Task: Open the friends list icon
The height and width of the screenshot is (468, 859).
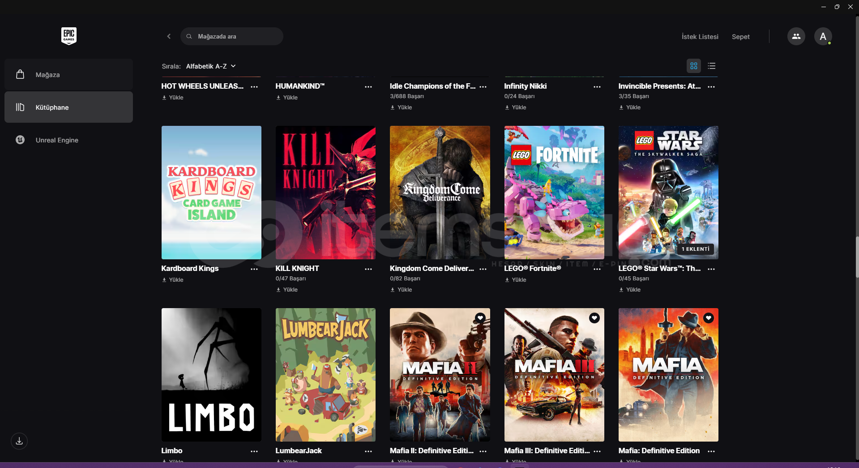Action: 796,36
